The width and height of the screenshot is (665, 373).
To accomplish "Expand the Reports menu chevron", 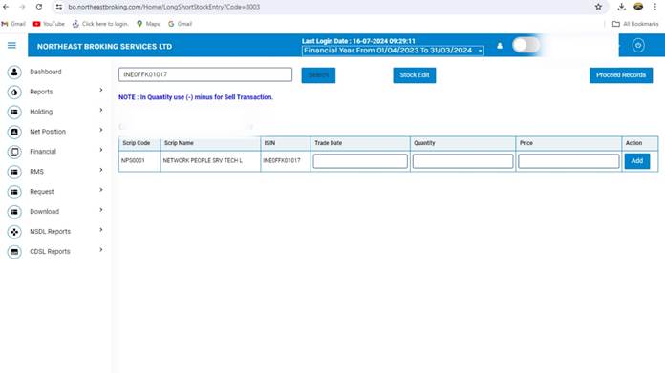I will pyautogui.click(x=101, y=90).
